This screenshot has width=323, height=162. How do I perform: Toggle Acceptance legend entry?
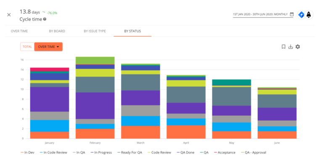225,152
